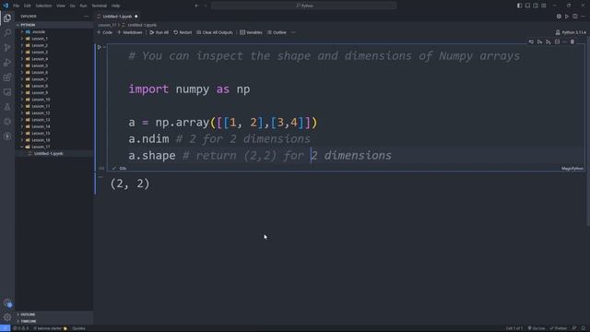Open the View menu
Image resolution: width=590 pixels, height=332 pixels.
point(61,6)
